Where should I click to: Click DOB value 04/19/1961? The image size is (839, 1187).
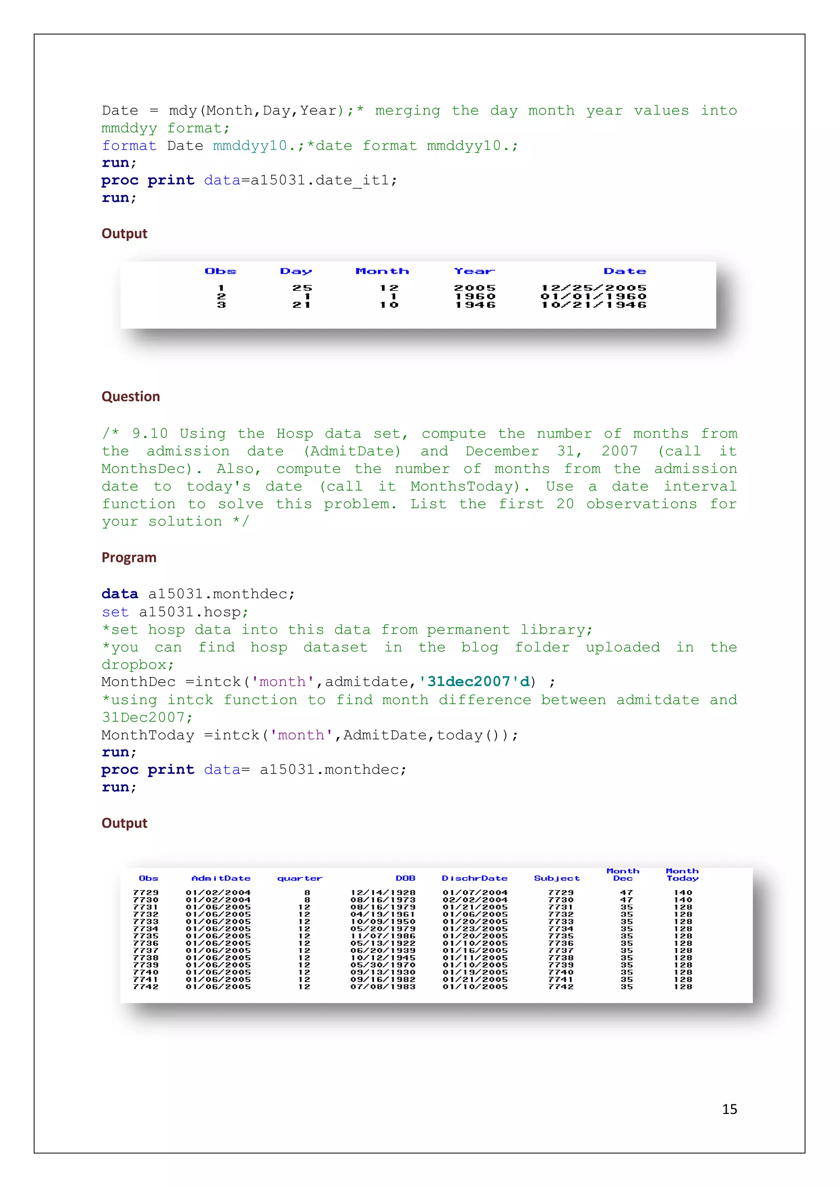coord(383,914)
